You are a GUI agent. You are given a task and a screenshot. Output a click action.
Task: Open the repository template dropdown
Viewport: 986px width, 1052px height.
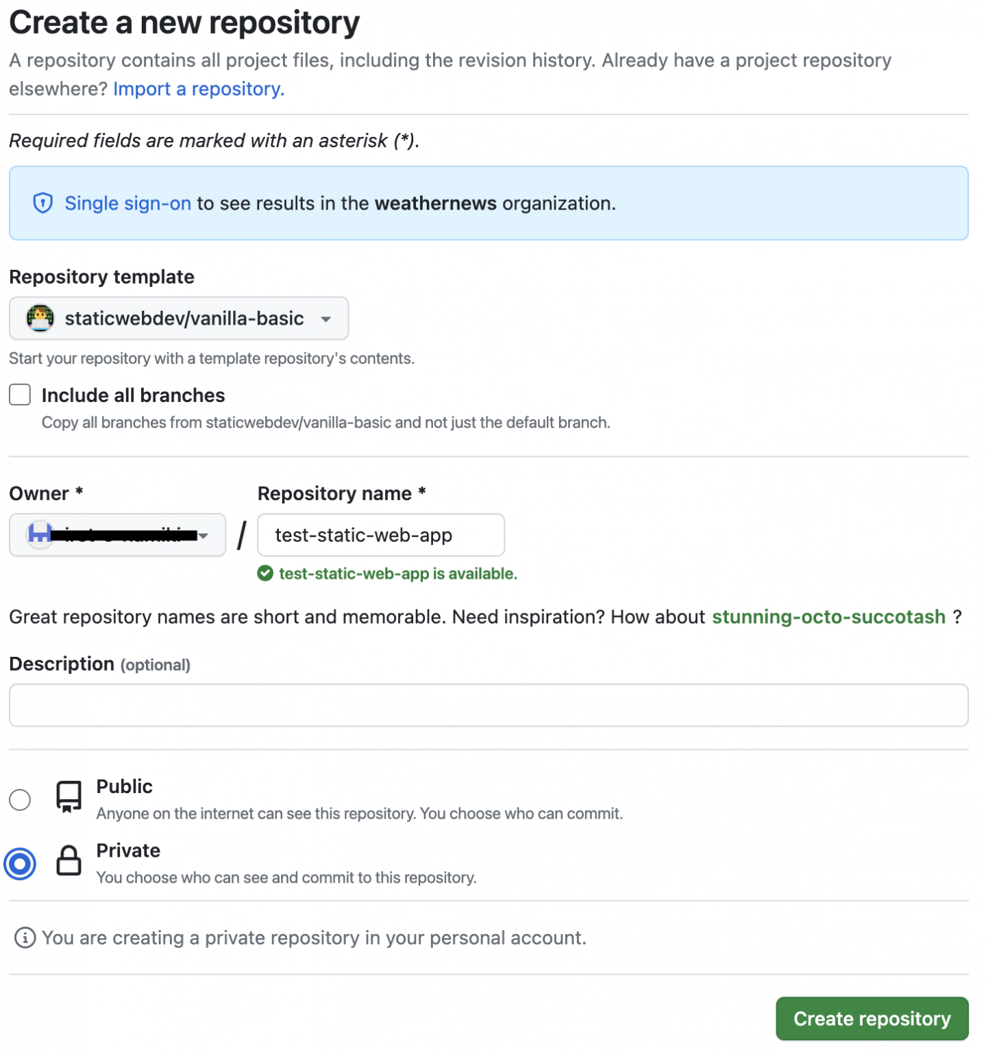click(178, 318)
